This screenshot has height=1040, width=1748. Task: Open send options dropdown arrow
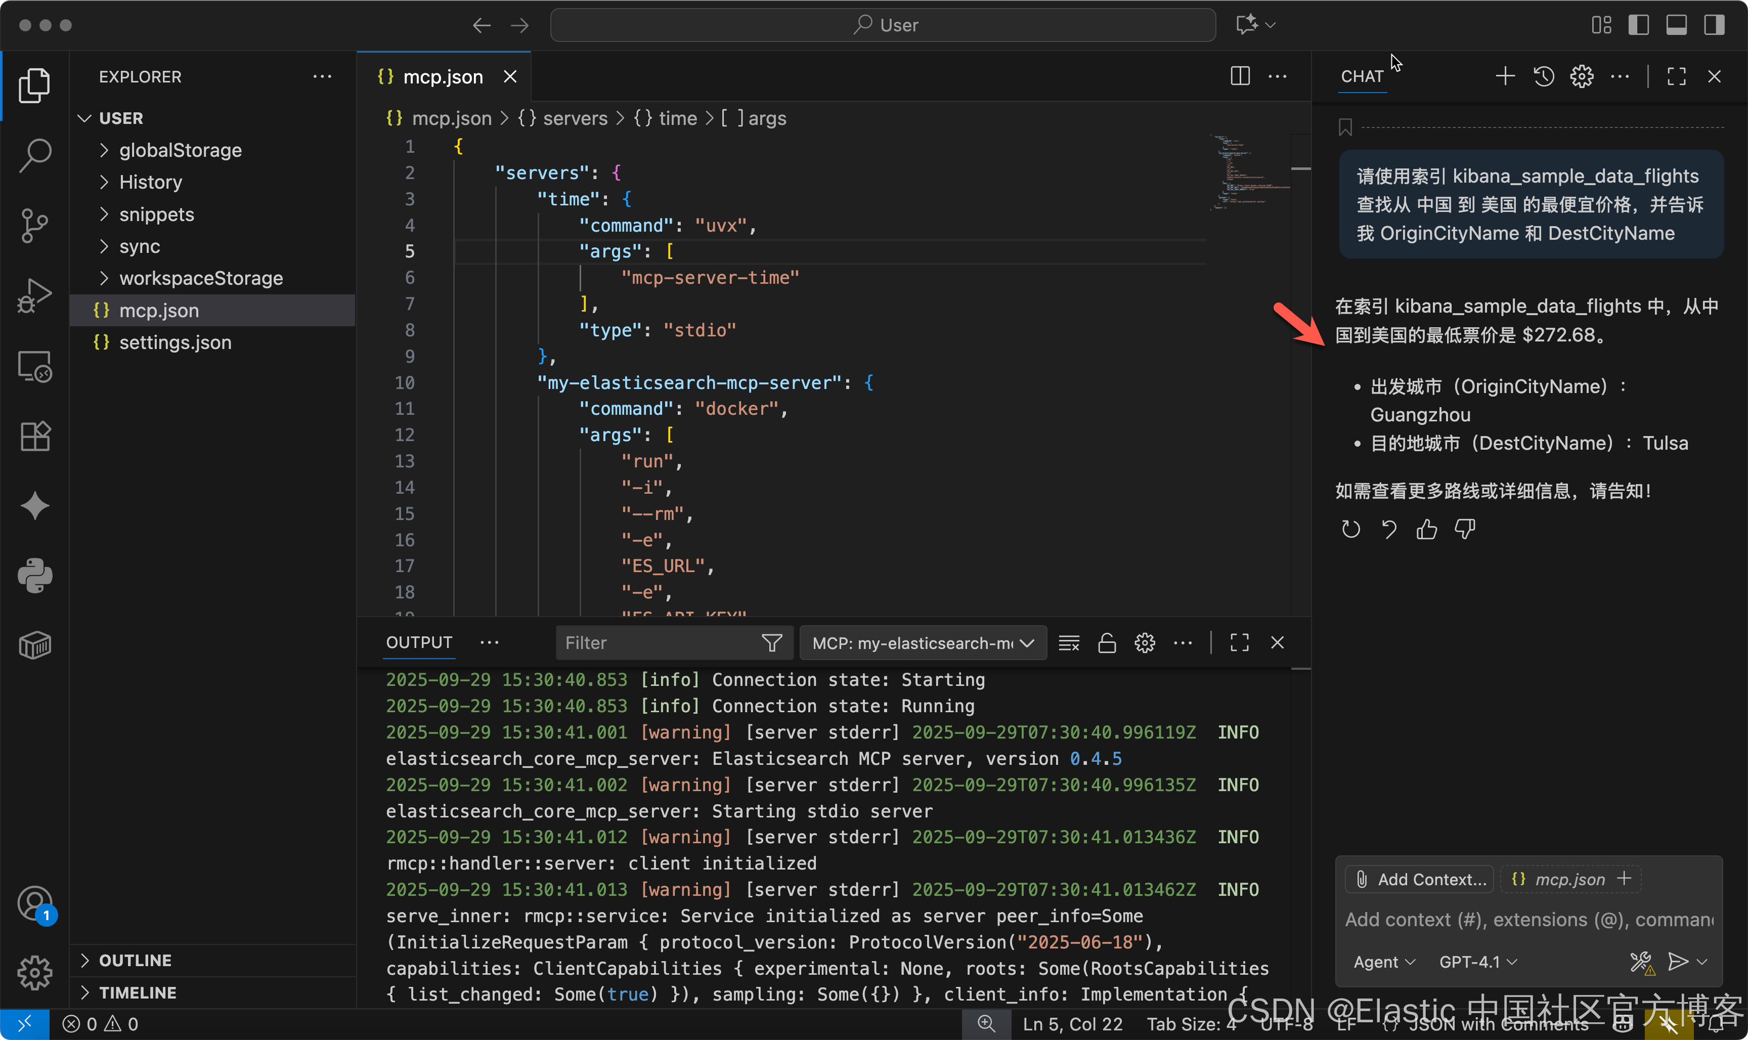point(1703,962)
